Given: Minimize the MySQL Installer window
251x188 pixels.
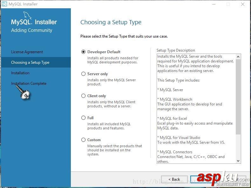Looking at the screenshot, I should pos(214,4).
